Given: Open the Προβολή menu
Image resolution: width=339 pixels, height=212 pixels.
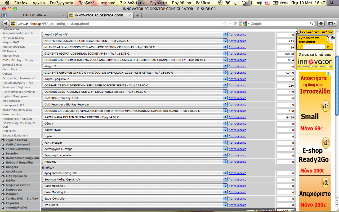Looking at the screenshot, I should click(x=86, y=3).
